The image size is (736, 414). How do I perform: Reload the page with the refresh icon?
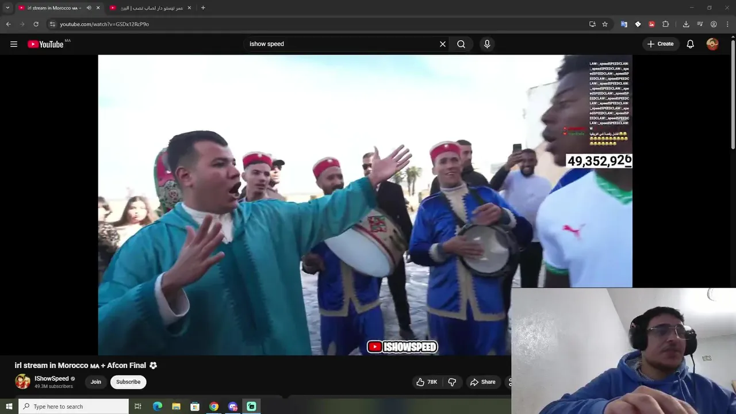pos(36,24)
